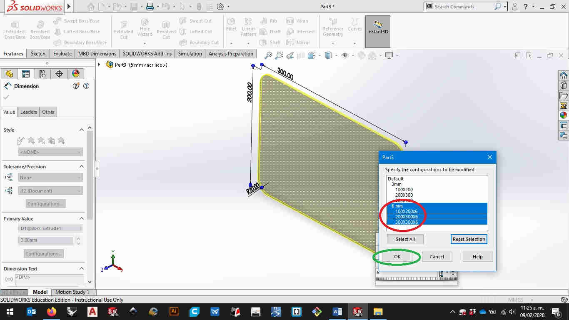Open the SOLIDWORKS Add-Ins tab

(147, 54)
